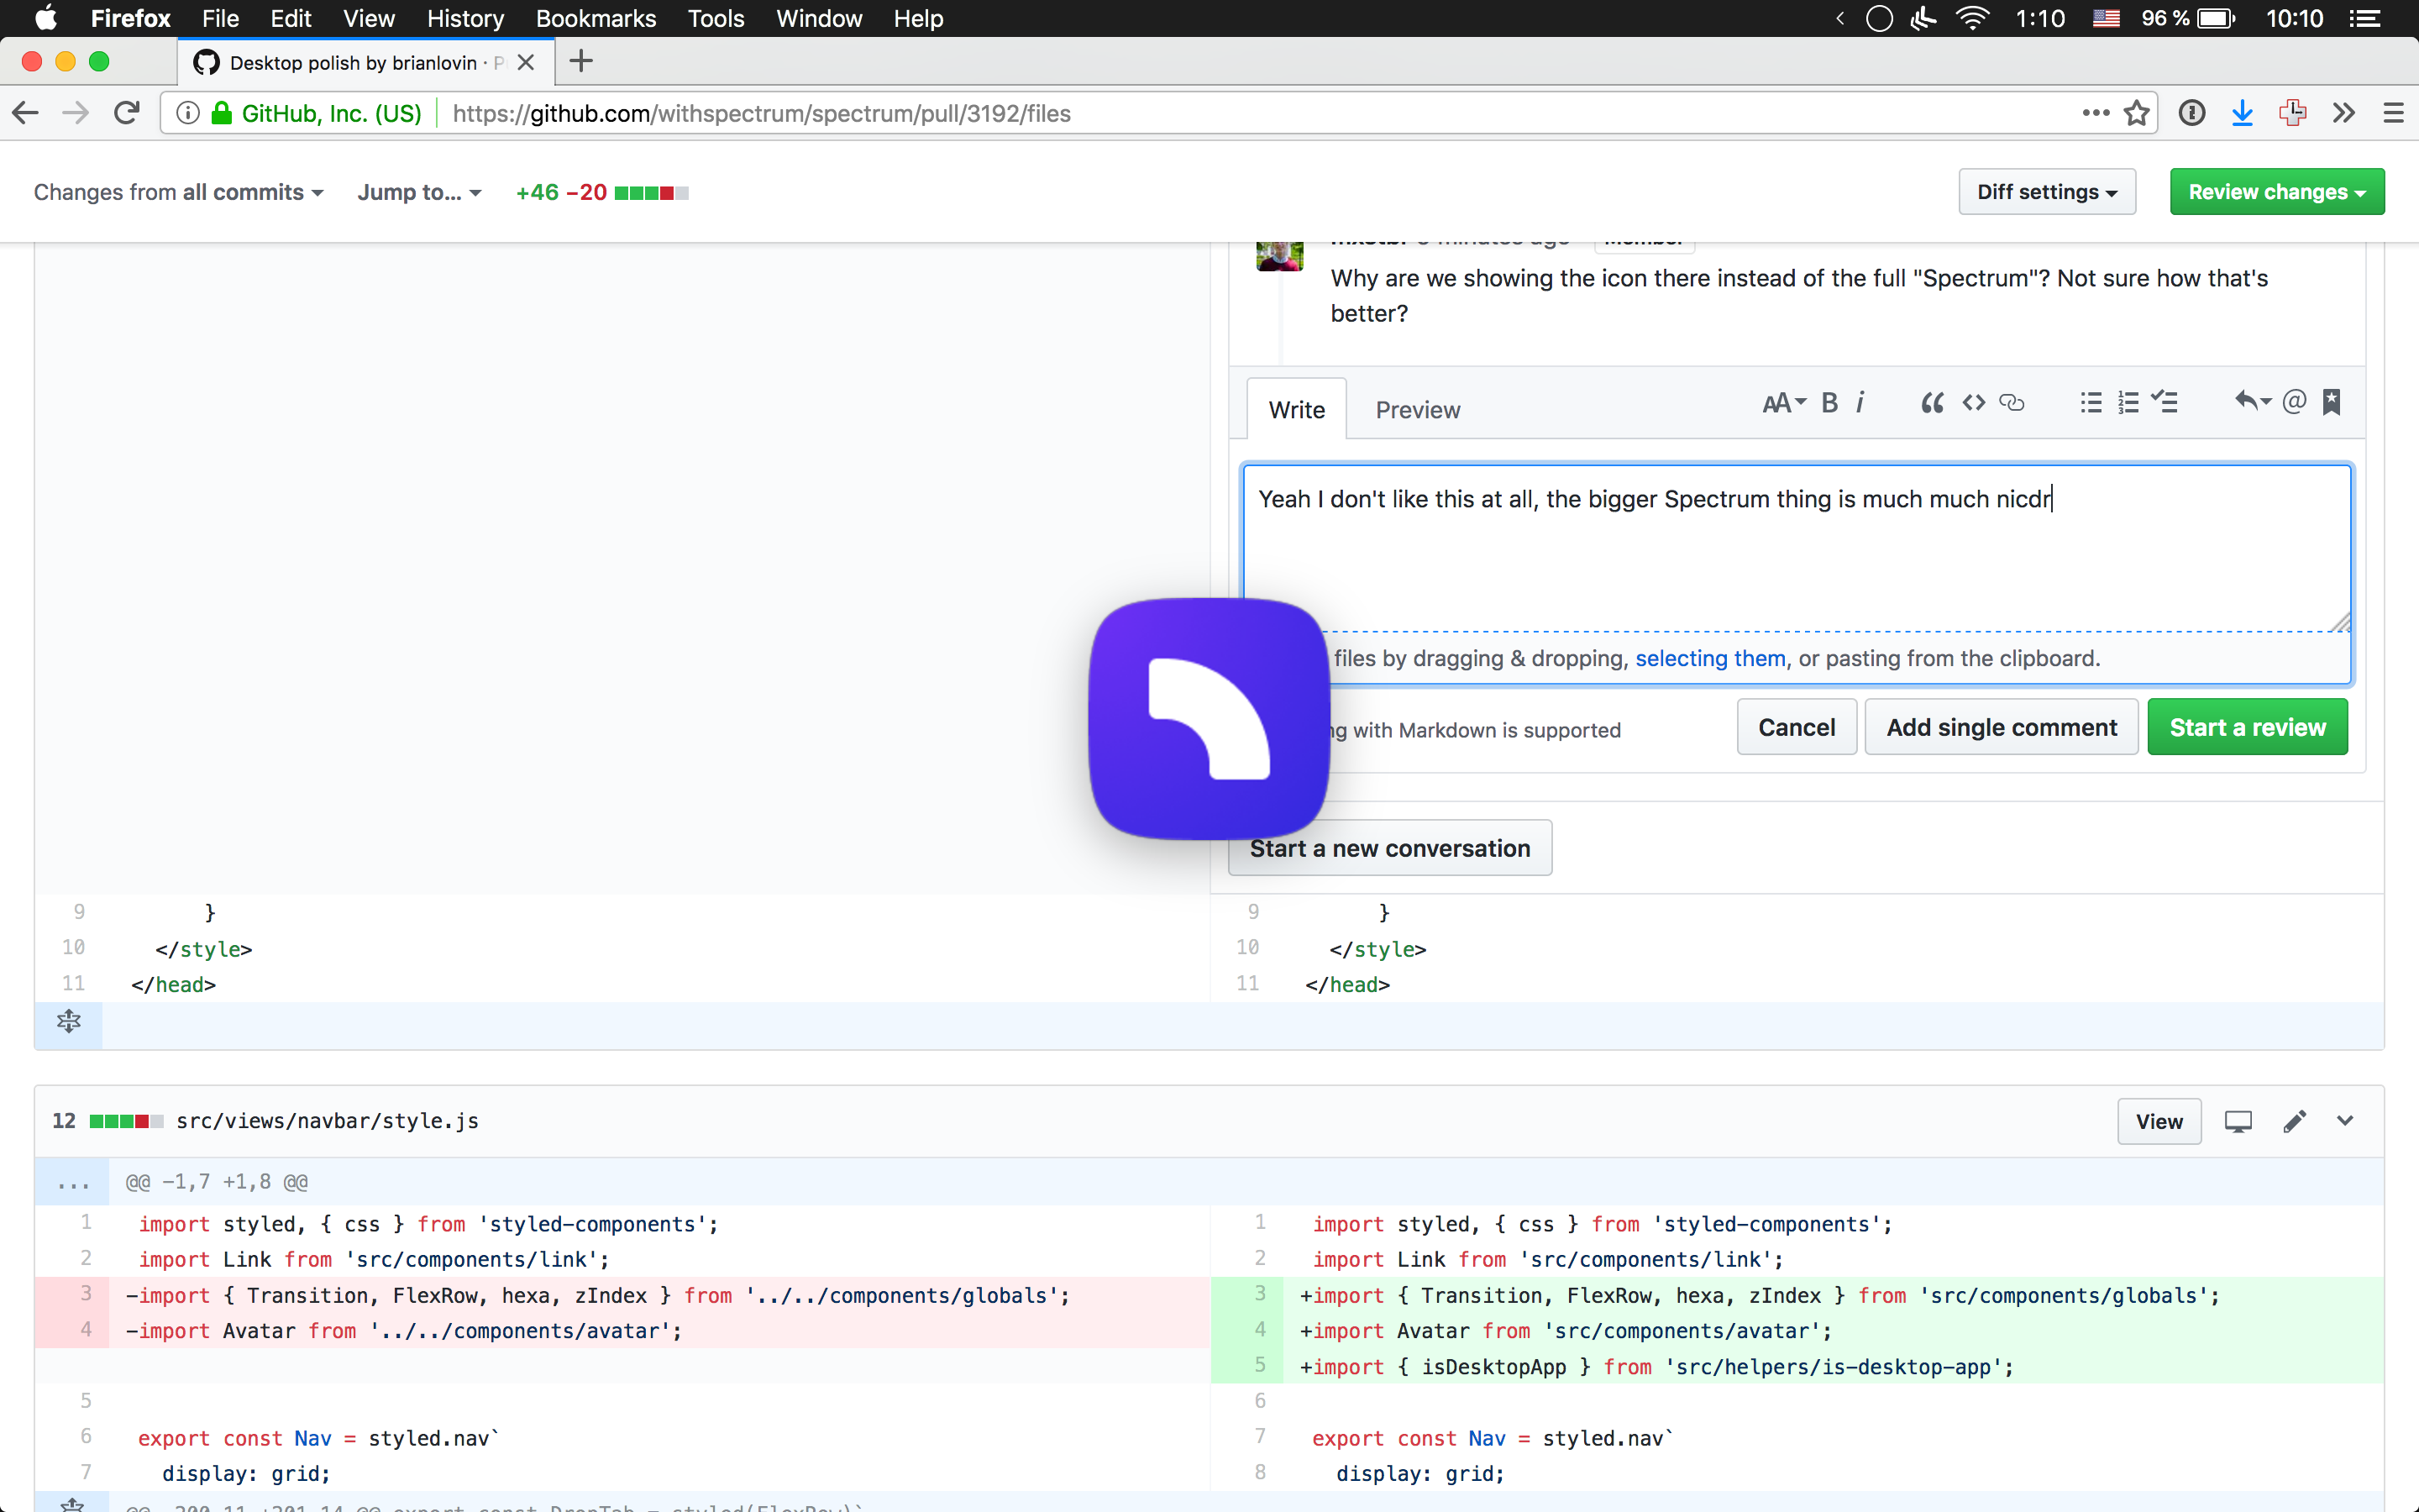Expand the Review changes dropdown
This screenshot has height=1512, width=2419.
click(x=2276, y=191)
